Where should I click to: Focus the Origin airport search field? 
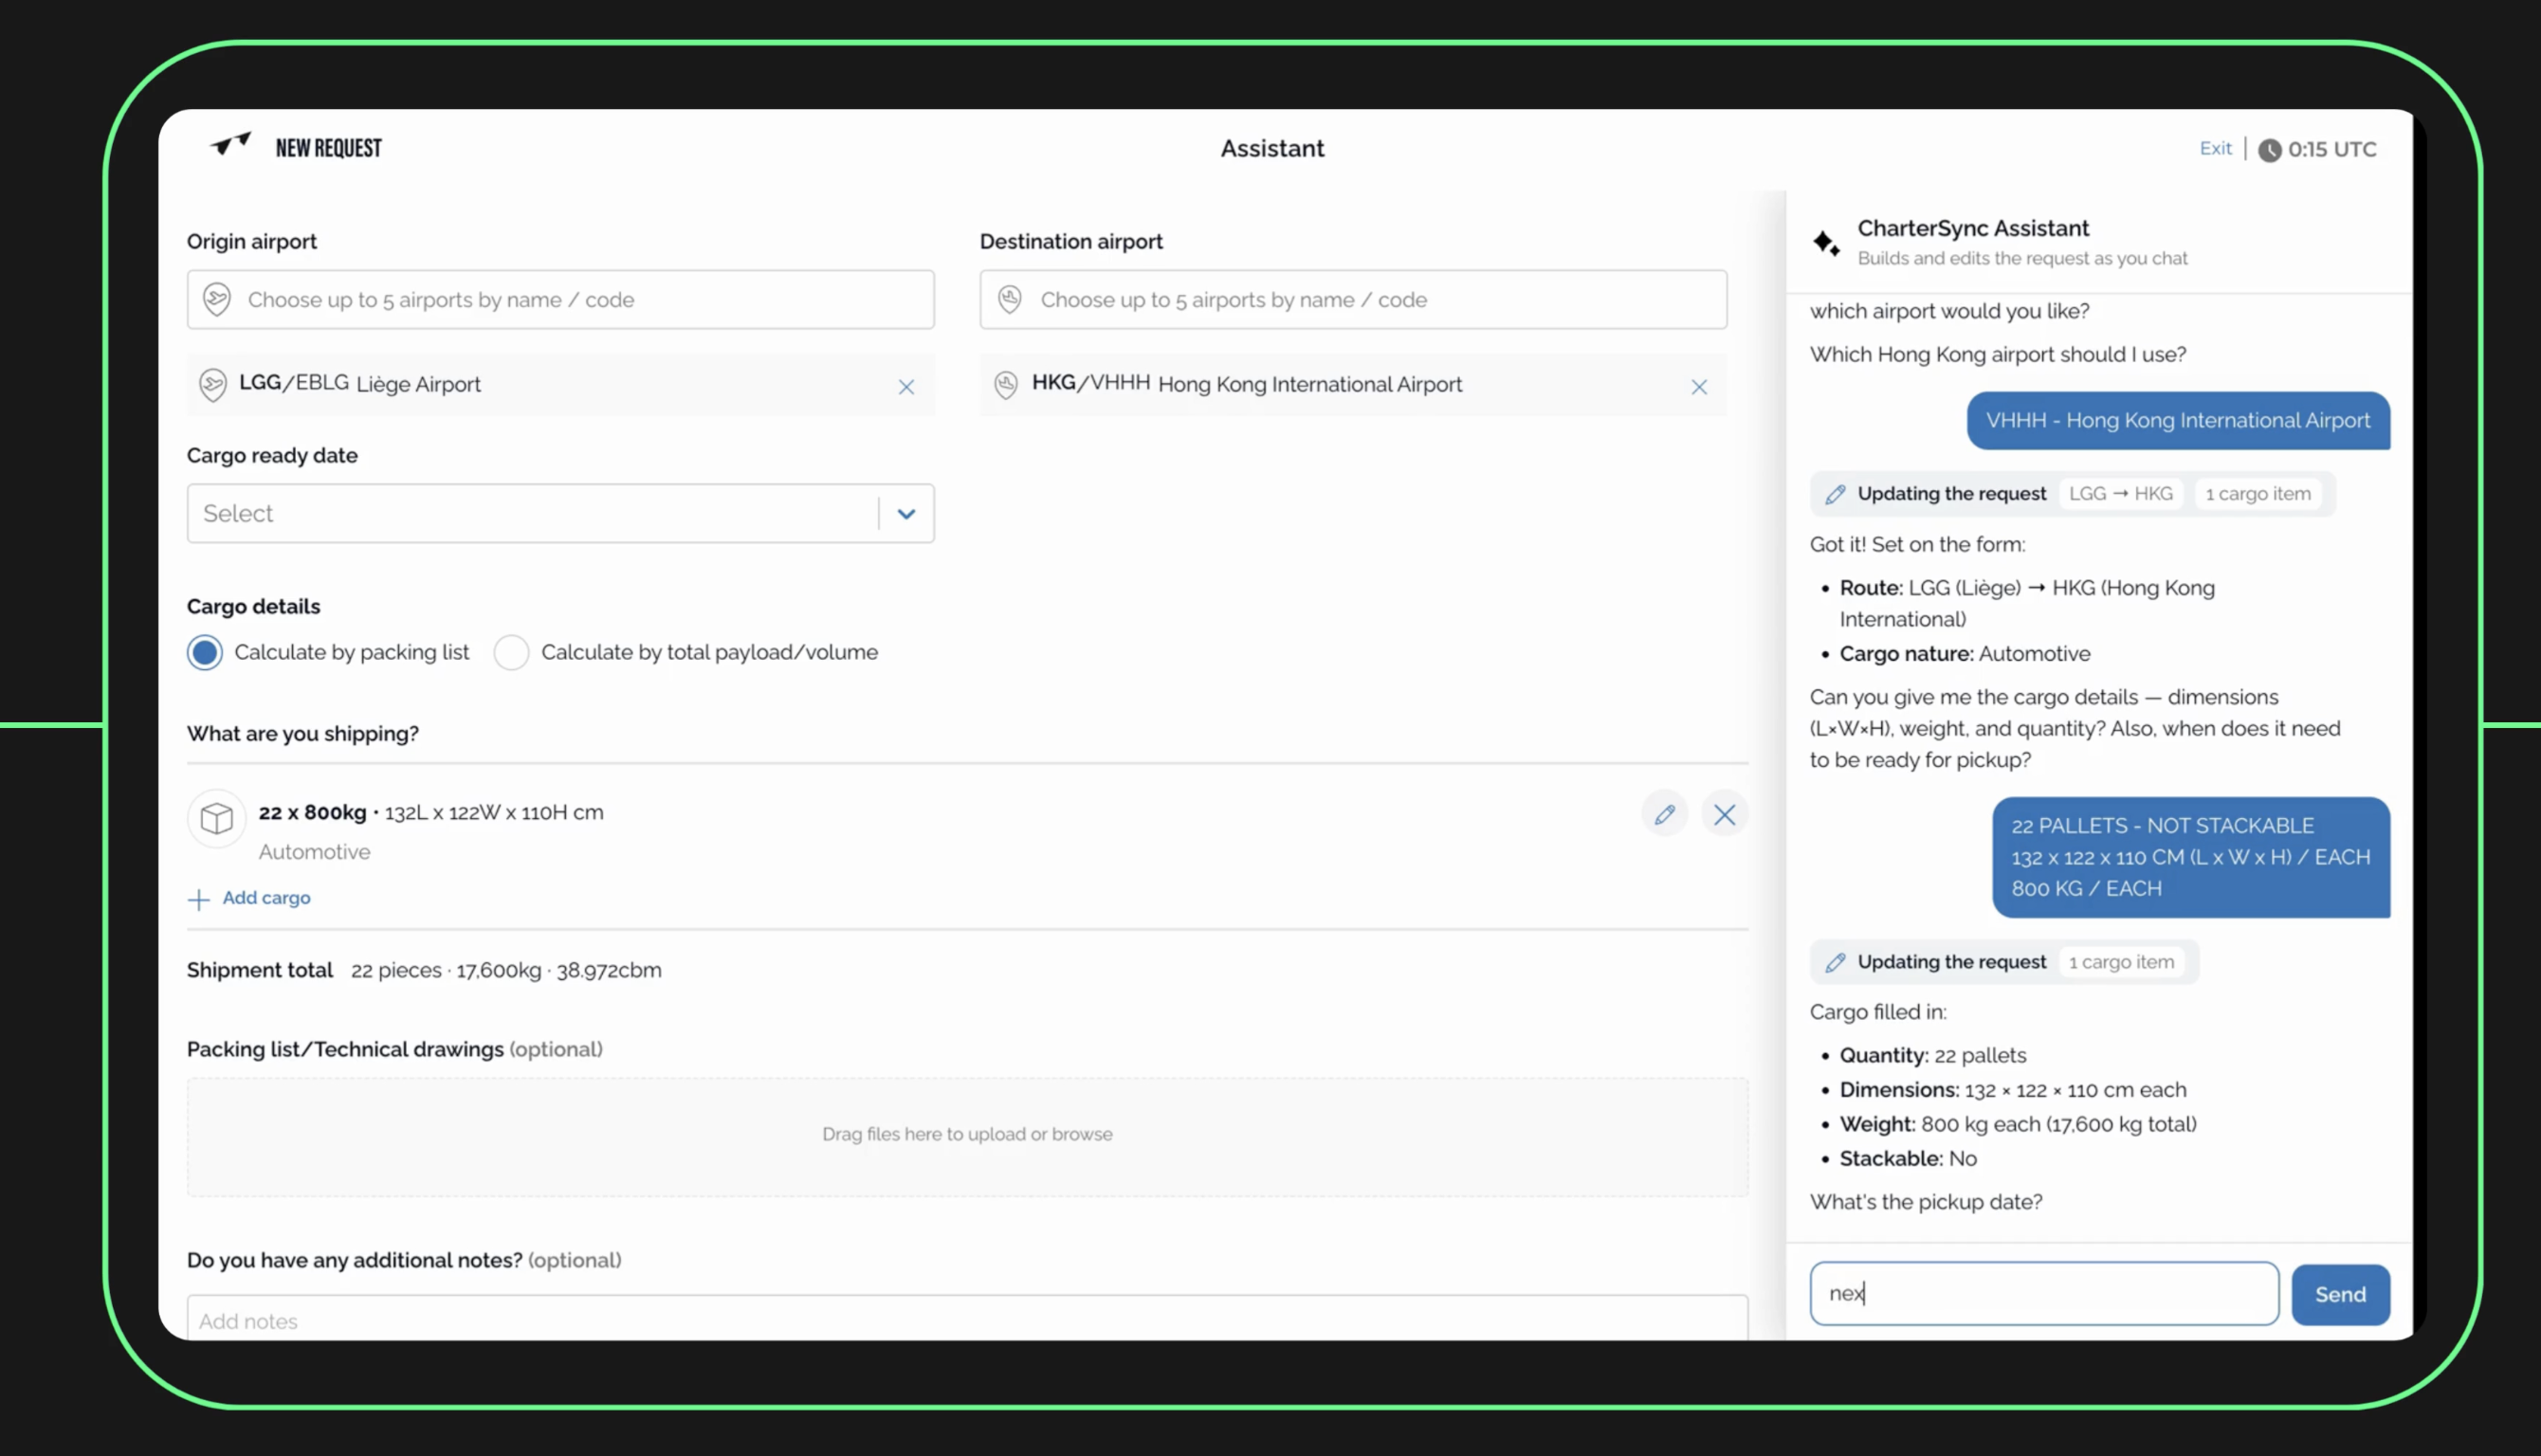(x=560, y=299)
